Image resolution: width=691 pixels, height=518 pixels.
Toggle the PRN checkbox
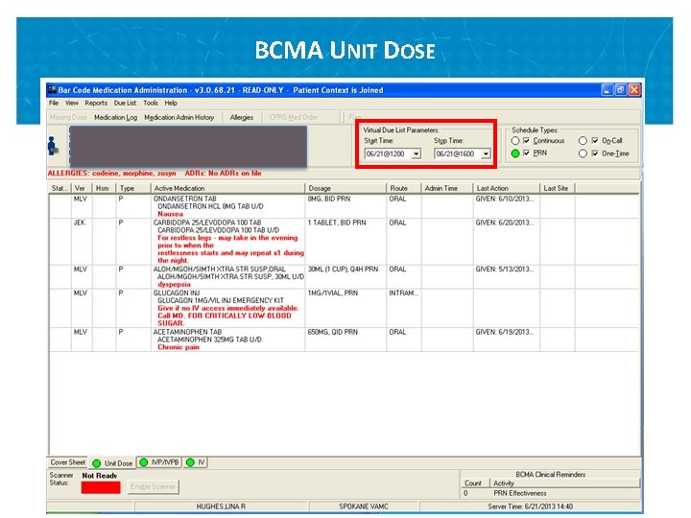526,153
